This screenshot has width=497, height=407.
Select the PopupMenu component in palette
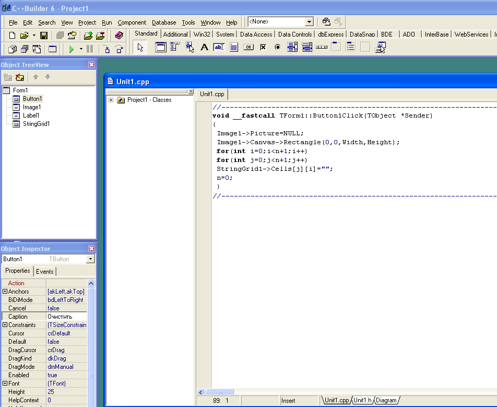coord(190,47)
